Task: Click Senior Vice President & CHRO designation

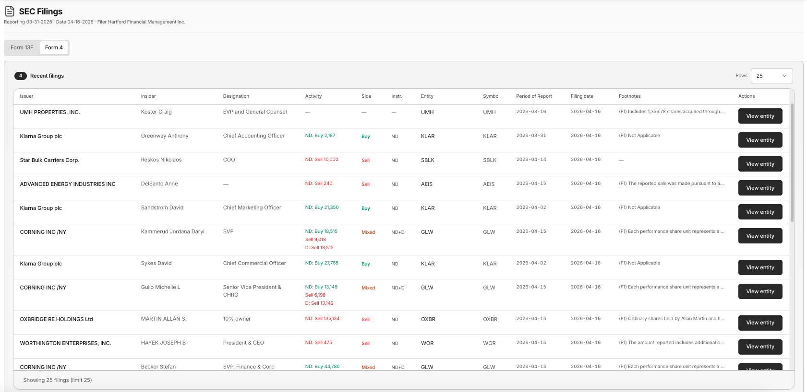Action: pyautogui.click(x=252, y=291)
